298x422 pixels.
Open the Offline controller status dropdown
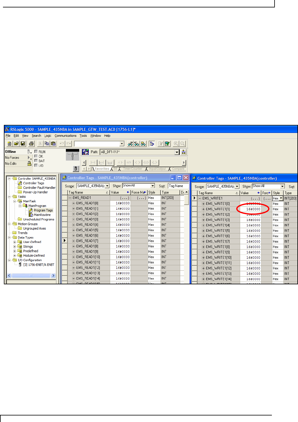click(29, 152)
